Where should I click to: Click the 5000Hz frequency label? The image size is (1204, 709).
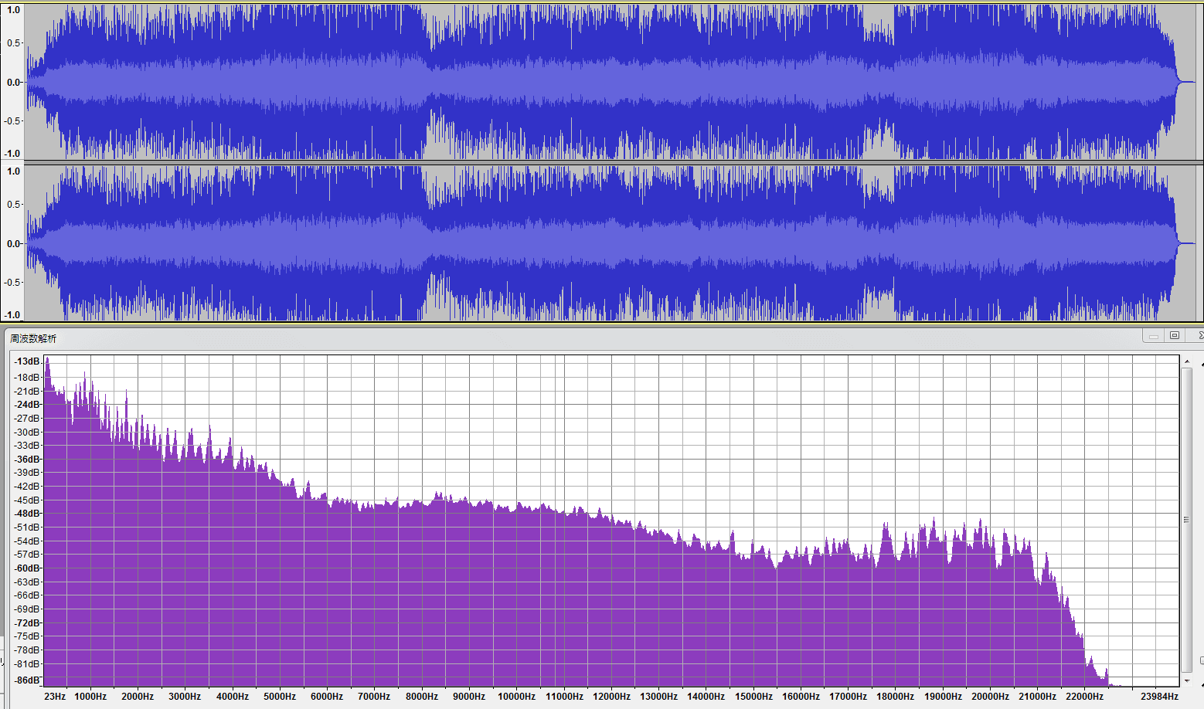pyautogui.click(x=280, y=697)
